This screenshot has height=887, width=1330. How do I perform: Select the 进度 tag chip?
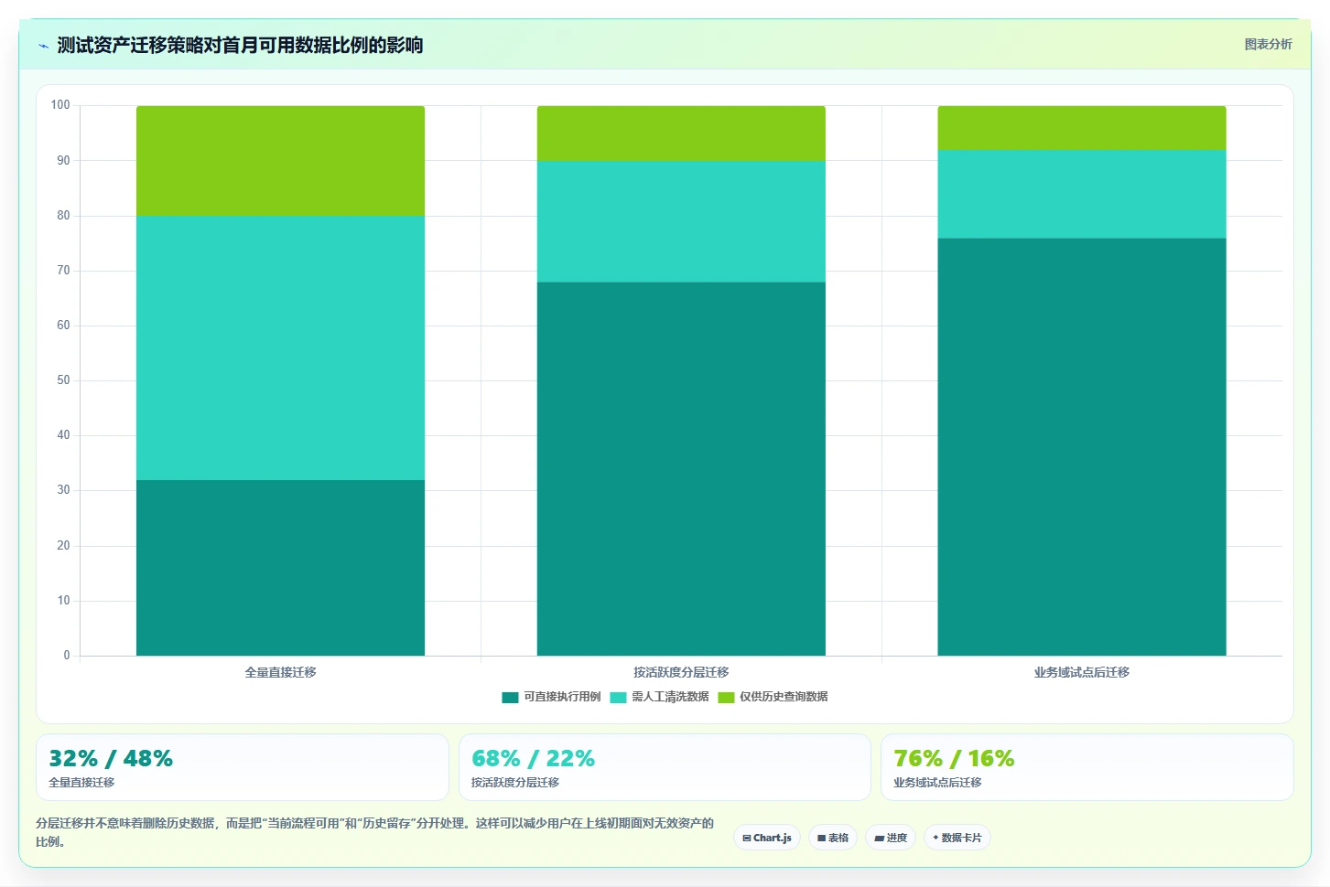(x=891, y=838)
